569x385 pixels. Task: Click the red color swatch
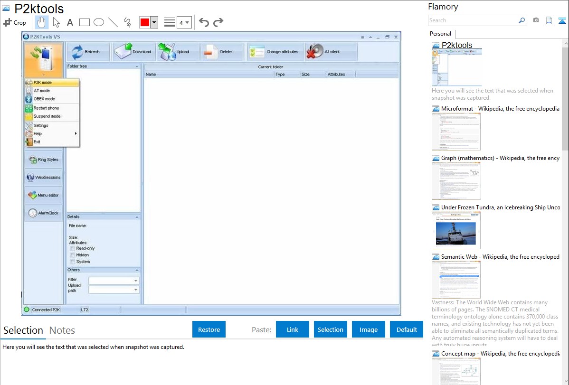[x=144, y=22]
